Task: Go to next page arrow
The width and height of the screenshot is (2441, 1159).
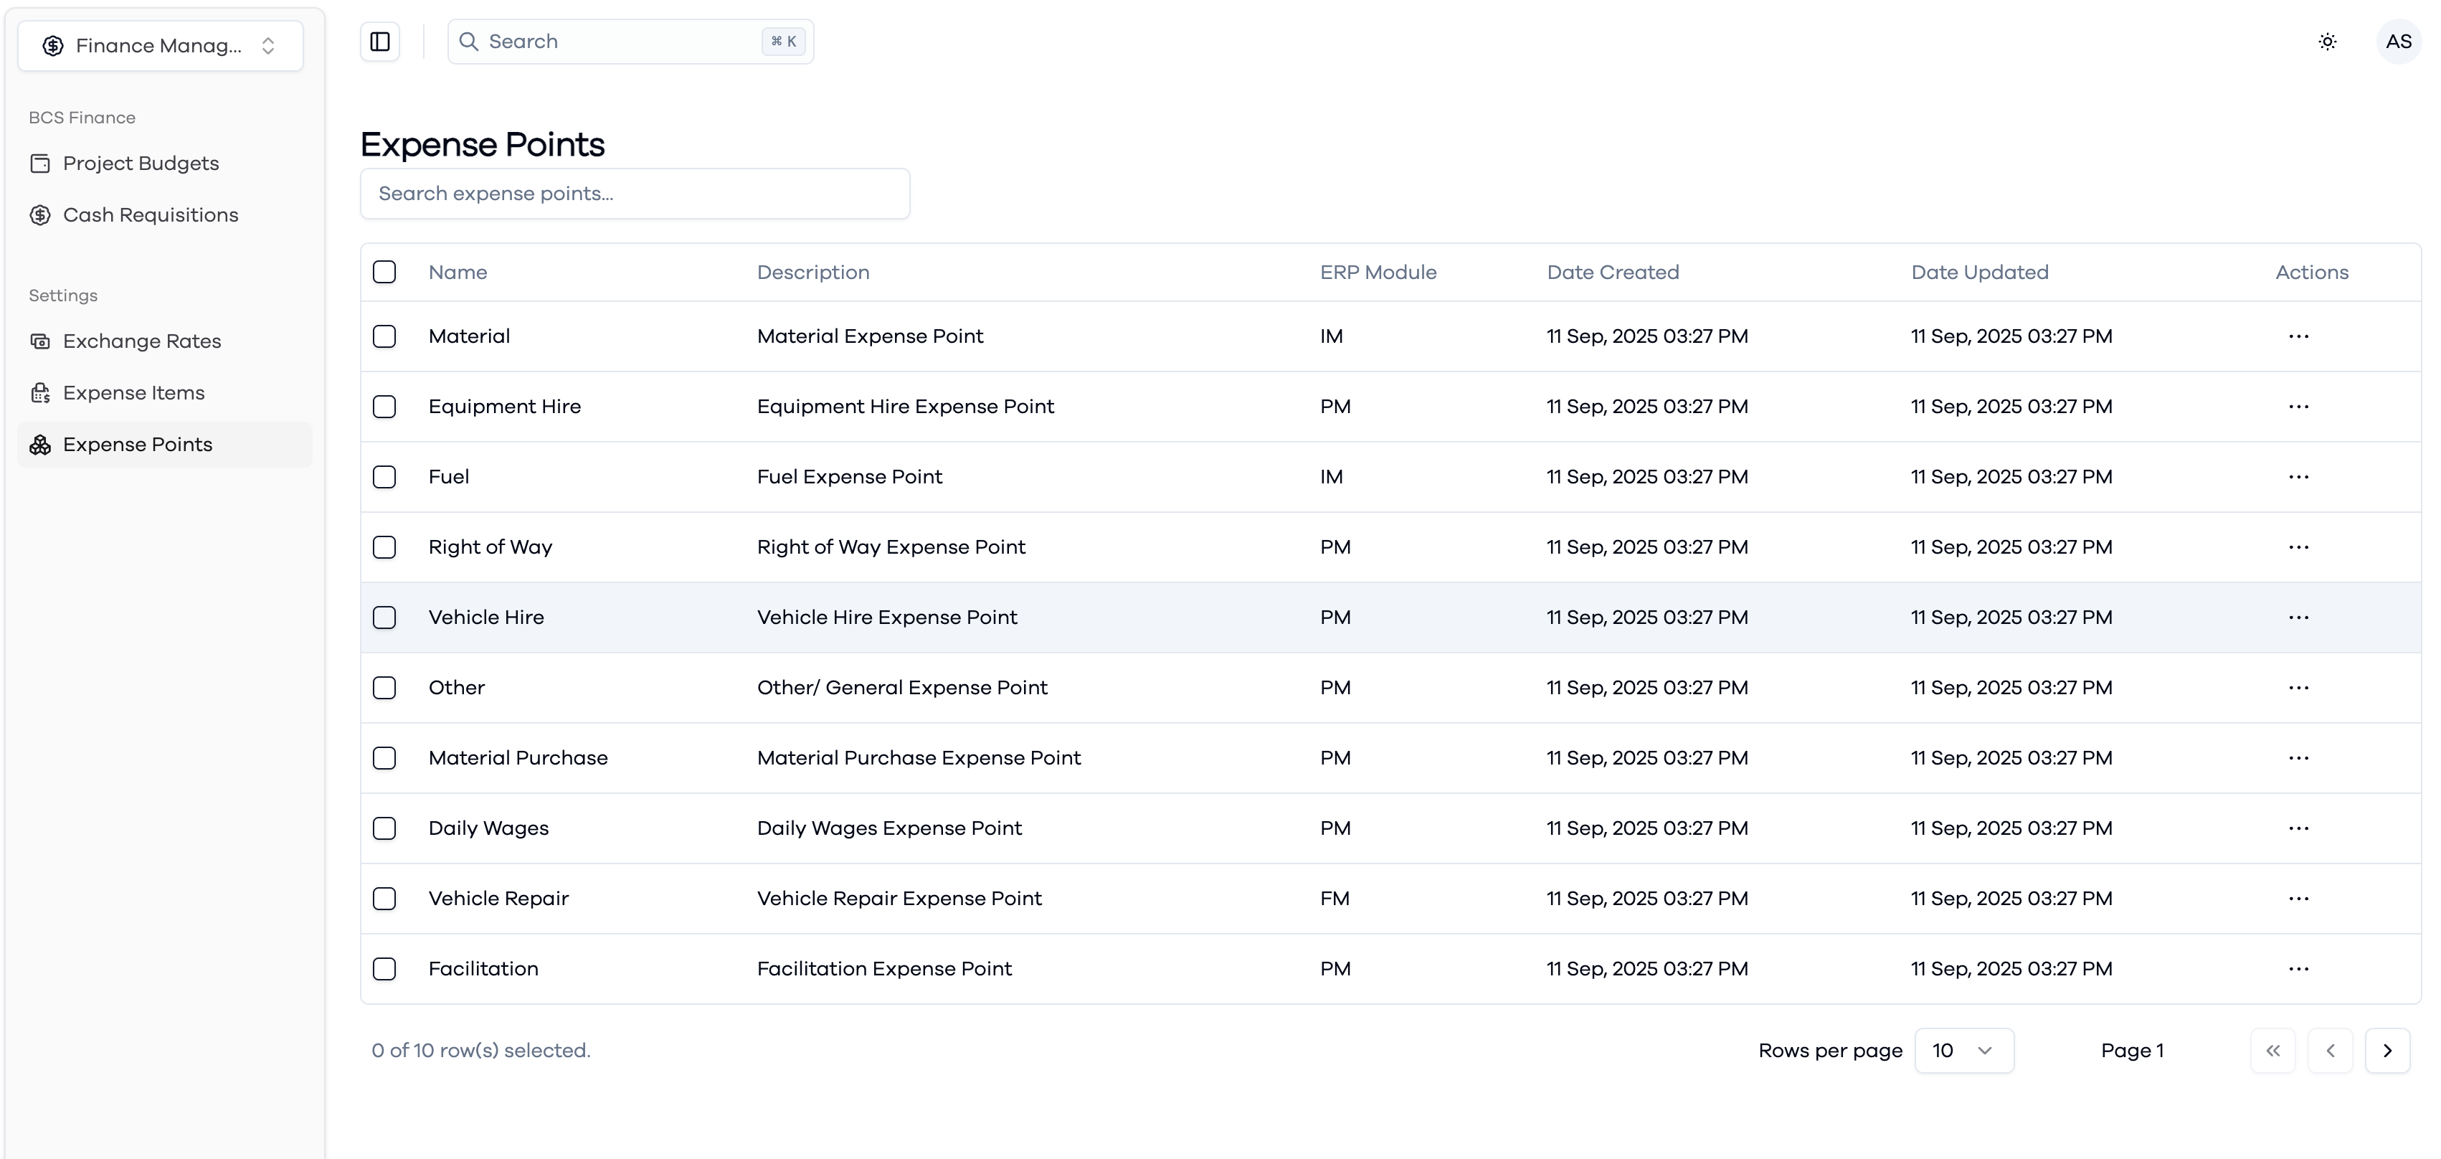Action: click(2387, 1050)
